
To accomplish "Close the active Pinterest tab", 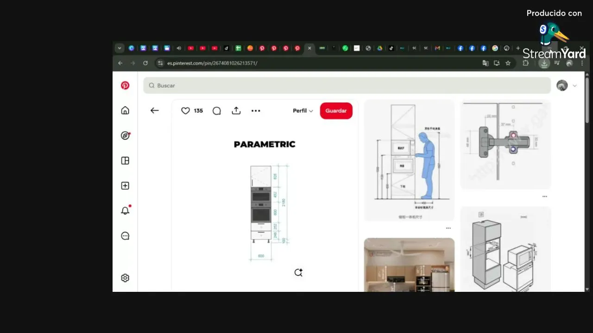I will pos(309,48).
